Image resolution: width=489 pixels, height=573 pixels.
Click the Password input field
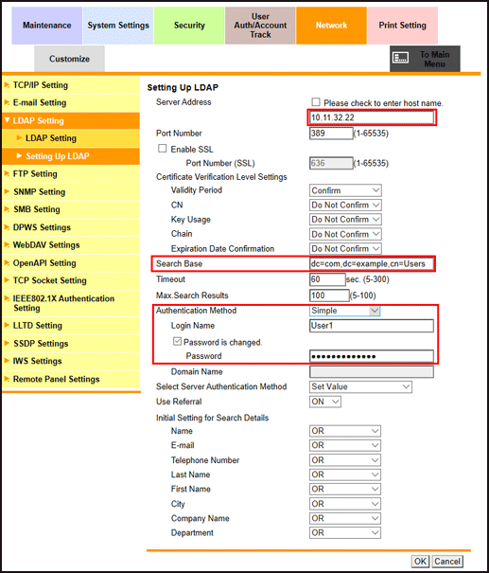click(x=372, y=356)
